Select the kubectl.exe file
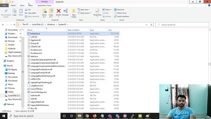Screen dimensions: 211x119 [73, 33]
